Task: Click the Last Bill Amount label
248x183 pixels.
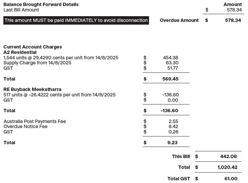Action: click(21, 10)
